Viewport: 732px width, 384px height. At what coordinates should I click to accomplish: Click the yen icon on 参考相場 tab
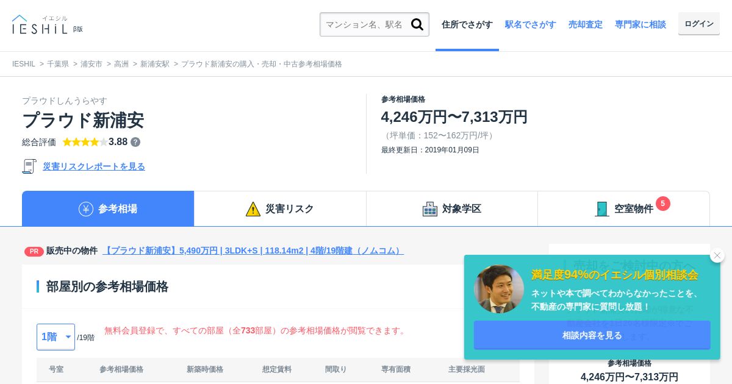click(x=86, y=209)
